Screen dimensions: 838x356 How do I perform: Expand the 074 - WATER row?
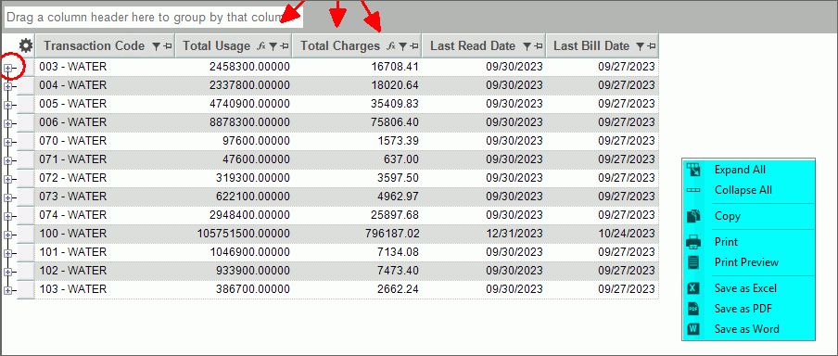pos(7,216)
